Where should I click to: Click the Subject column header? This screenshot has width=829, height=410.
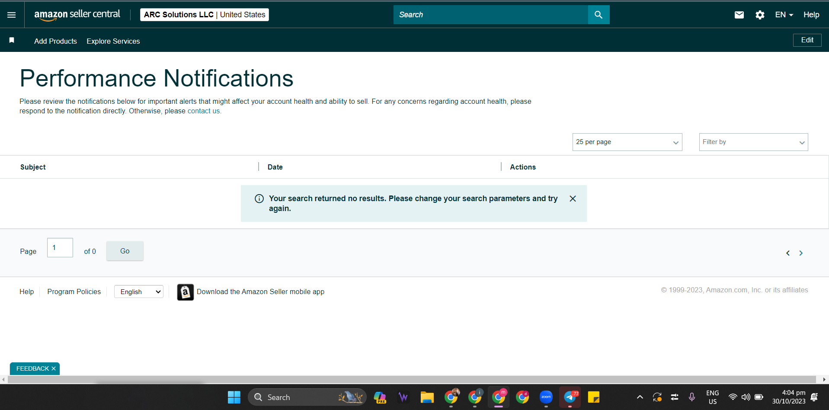pyautogui.click(x=33, y=167)
